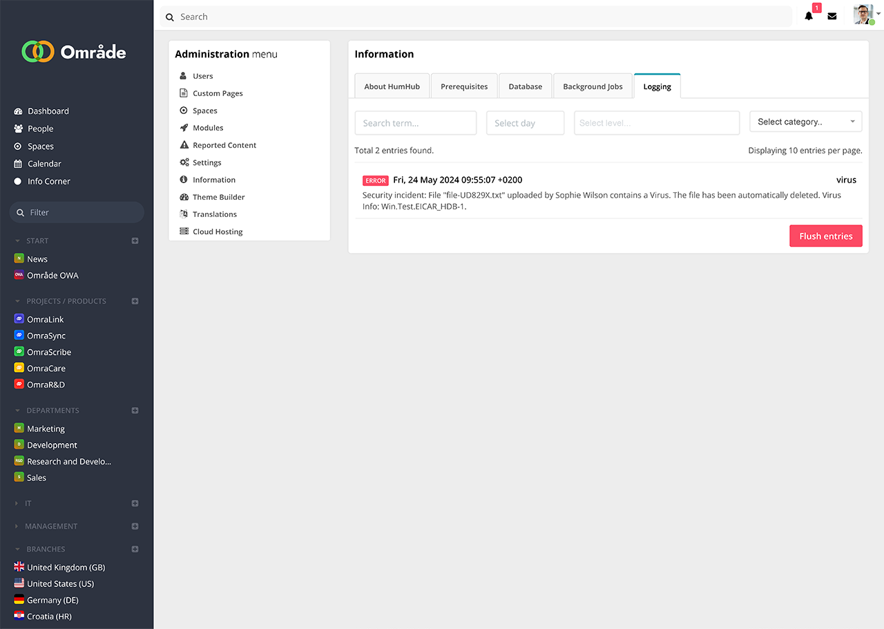This screenshot has height=629, width=884.
Task: Click the Dashboard icon in sidebar
Action: (19, 111)
